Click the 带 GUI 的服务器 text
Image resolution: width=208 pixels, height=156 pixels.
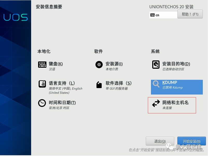point(117,89)
